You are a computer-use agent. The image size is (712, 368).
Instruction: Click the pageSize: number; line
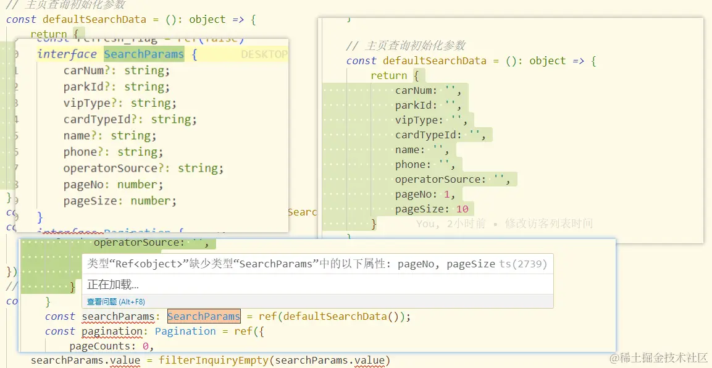click(x=120, y=201)
